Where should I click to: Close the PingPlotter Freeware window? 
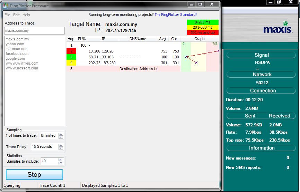pos(212,4)
